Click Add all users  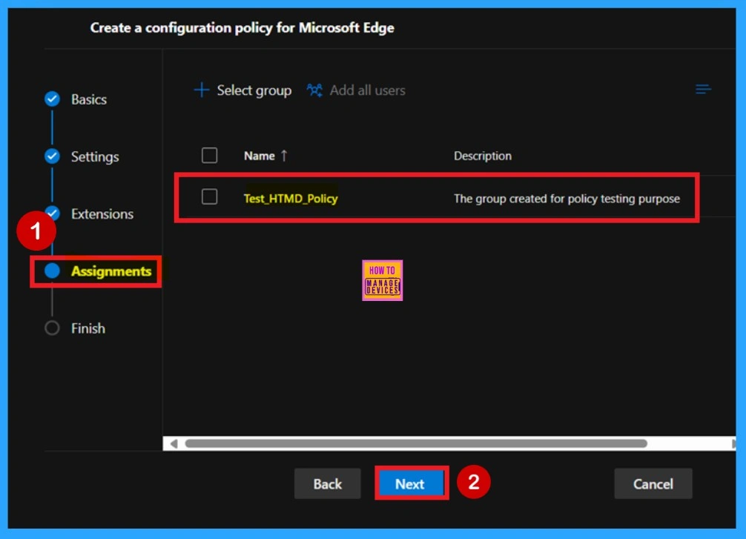tap(368, 90)
